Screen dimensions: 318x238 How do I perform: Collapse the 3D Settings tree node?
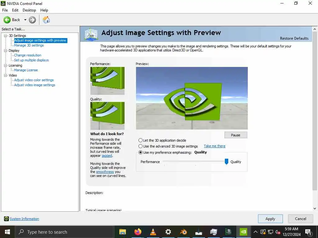pyautogui.click(x=6, y=36)
